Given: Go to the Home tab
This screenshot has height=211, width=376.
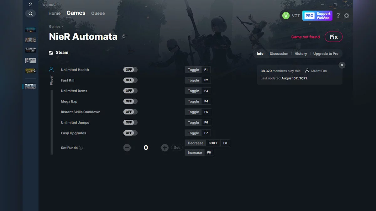Looking at the screenshot, I should 55,13.
